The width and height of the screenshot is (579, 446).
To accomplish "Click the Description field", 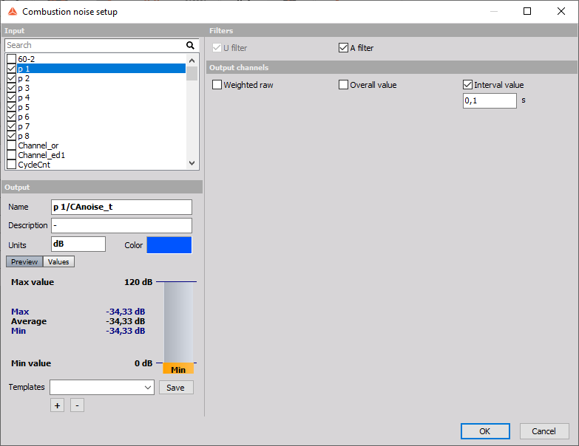I will click(x=121, y=225).
